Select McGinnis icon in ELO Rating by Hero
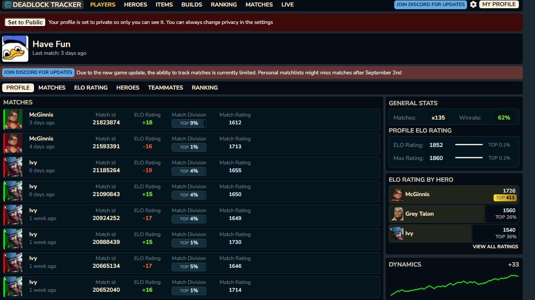The width and height of the screenshot is (535, 300). (x=397, y=194)
